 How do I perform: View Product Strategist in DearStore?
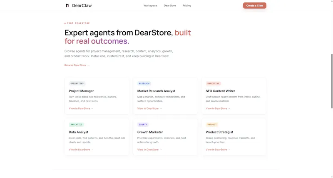pos(218,150)
